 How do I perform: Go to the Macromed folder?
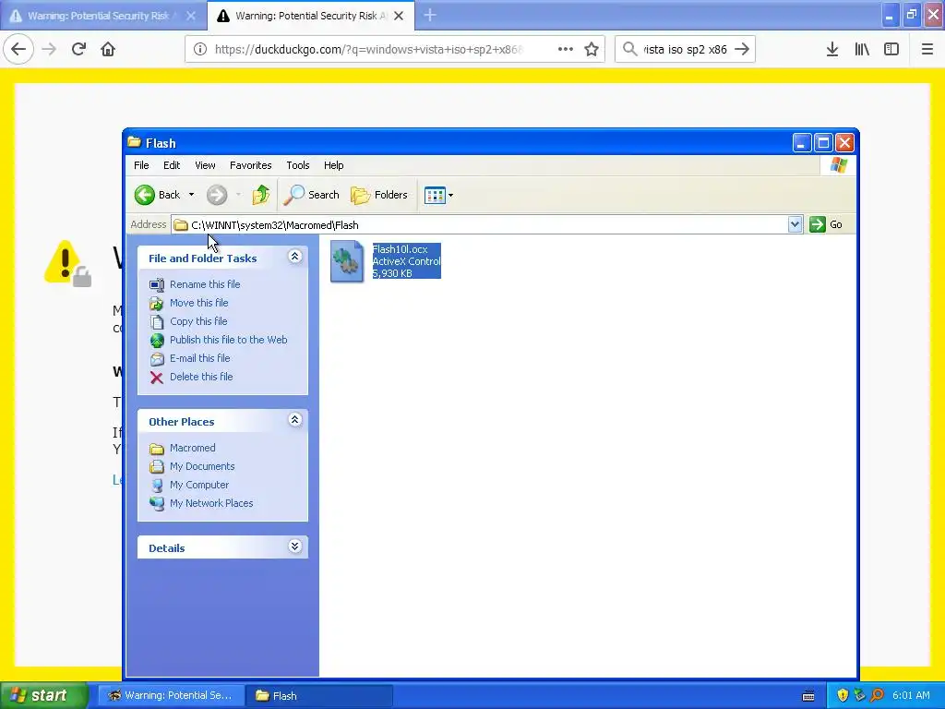(192, 448)
